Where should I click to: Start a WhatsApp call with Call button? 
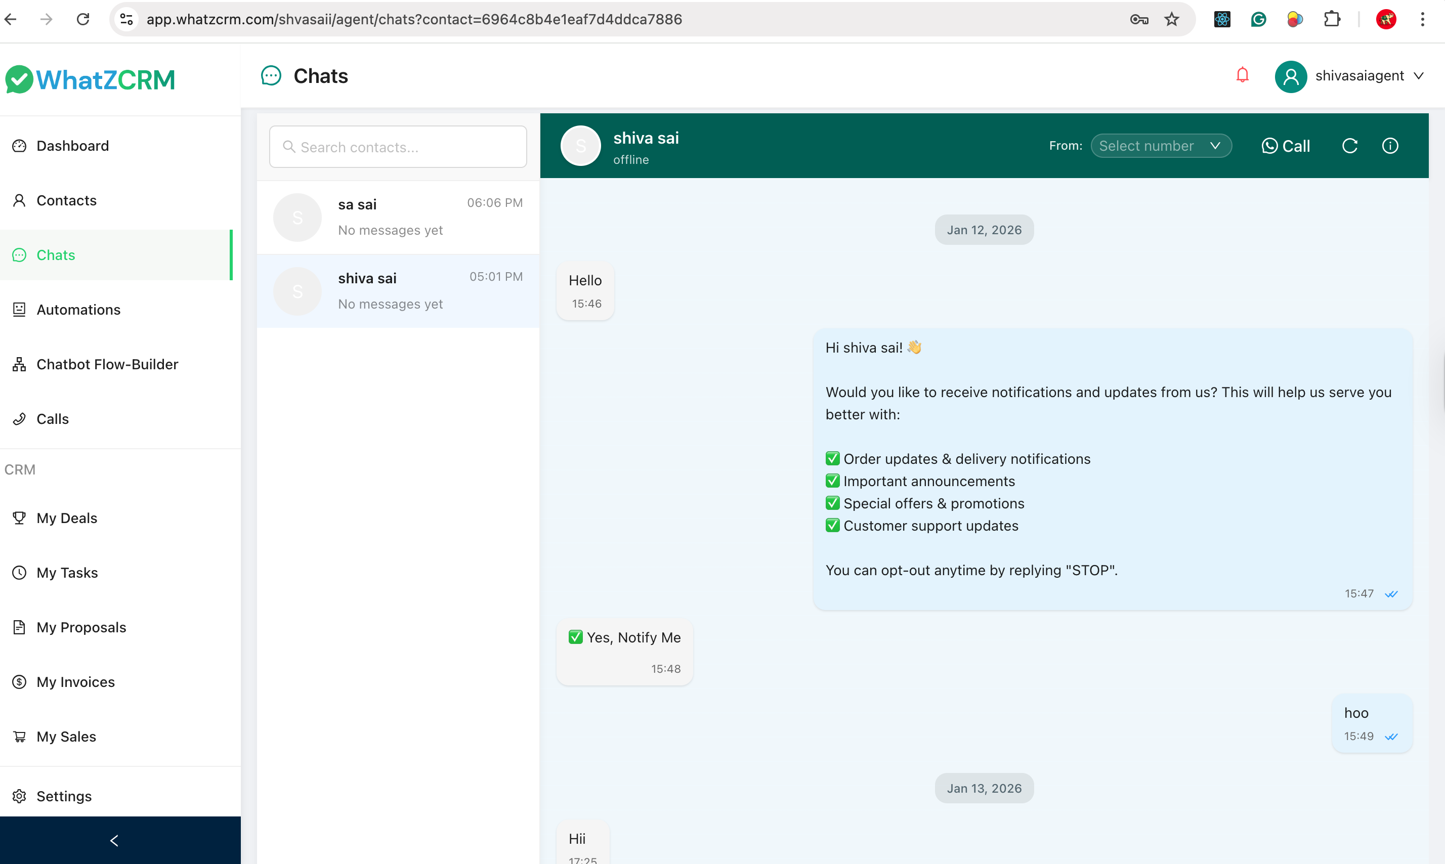tap(1286, 146)
